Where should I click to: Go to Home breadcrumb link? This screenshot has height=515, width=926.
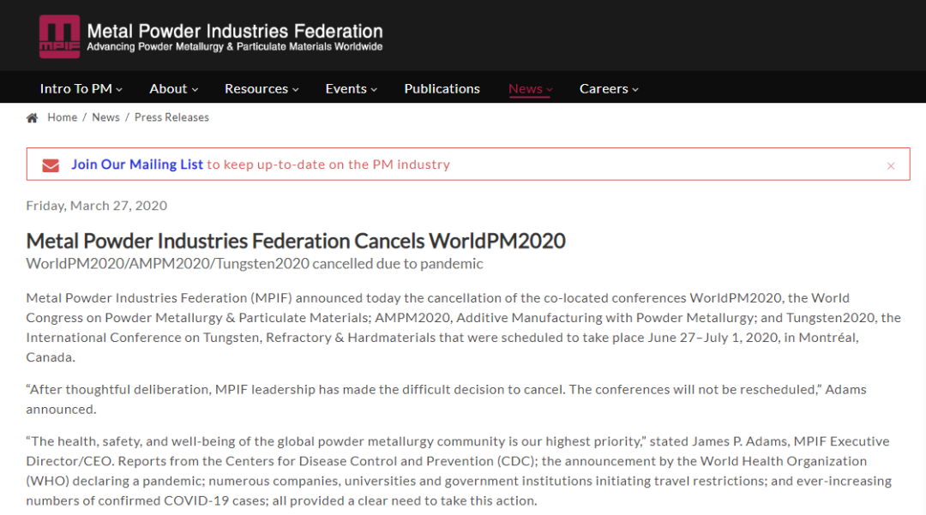[63, 117]
